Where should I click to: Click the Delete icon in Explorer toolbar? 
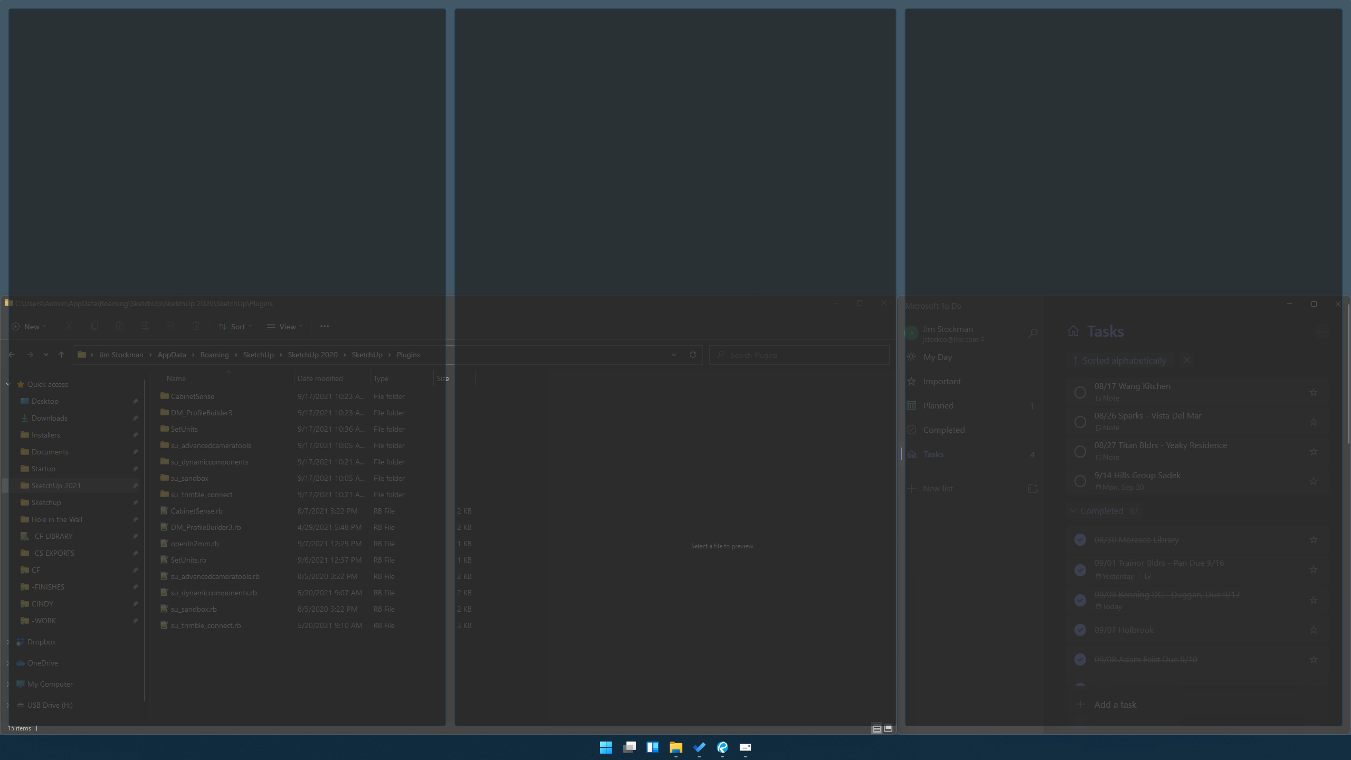click(x=196, y=326)
